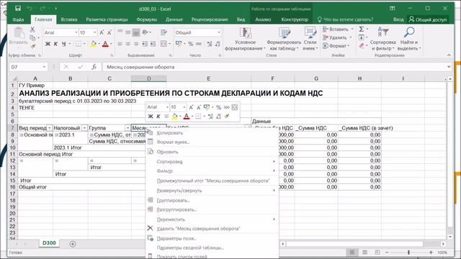The height and width of the screenshot is (259, 461).
Task: Click the ribbon red font color A
Action: tap(105, 44)
